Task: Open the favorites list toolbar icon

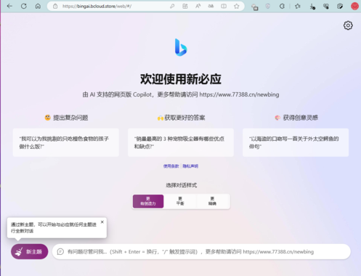Action: pos(298,7)
